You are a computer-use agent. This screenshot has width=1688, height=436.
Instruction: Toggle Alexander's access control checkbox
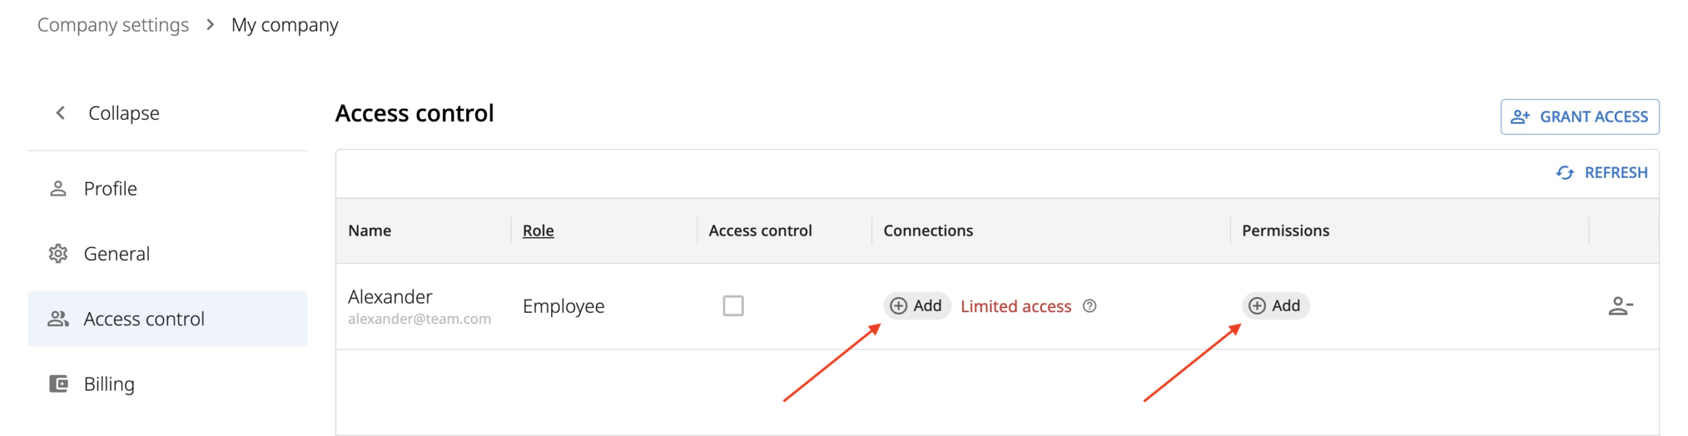tap(733, 306)
